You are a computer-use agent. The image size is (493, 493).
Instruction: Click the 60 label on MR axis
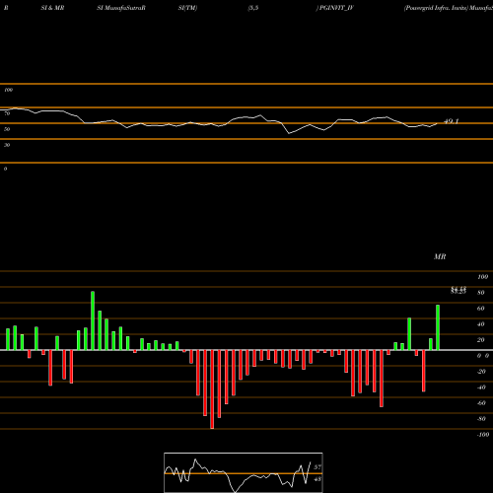(481, 309)
